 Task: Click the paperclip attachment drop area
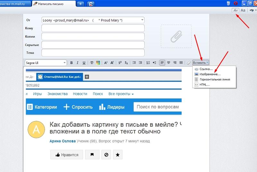coord(176,36)
